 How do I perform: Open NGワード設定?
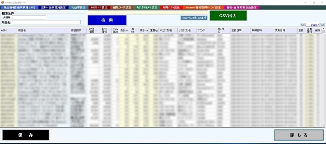[99, 7]
